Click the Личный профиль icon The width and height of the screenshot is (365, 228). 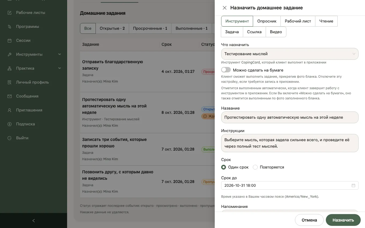pyautogui.click(x=10, y=82)
